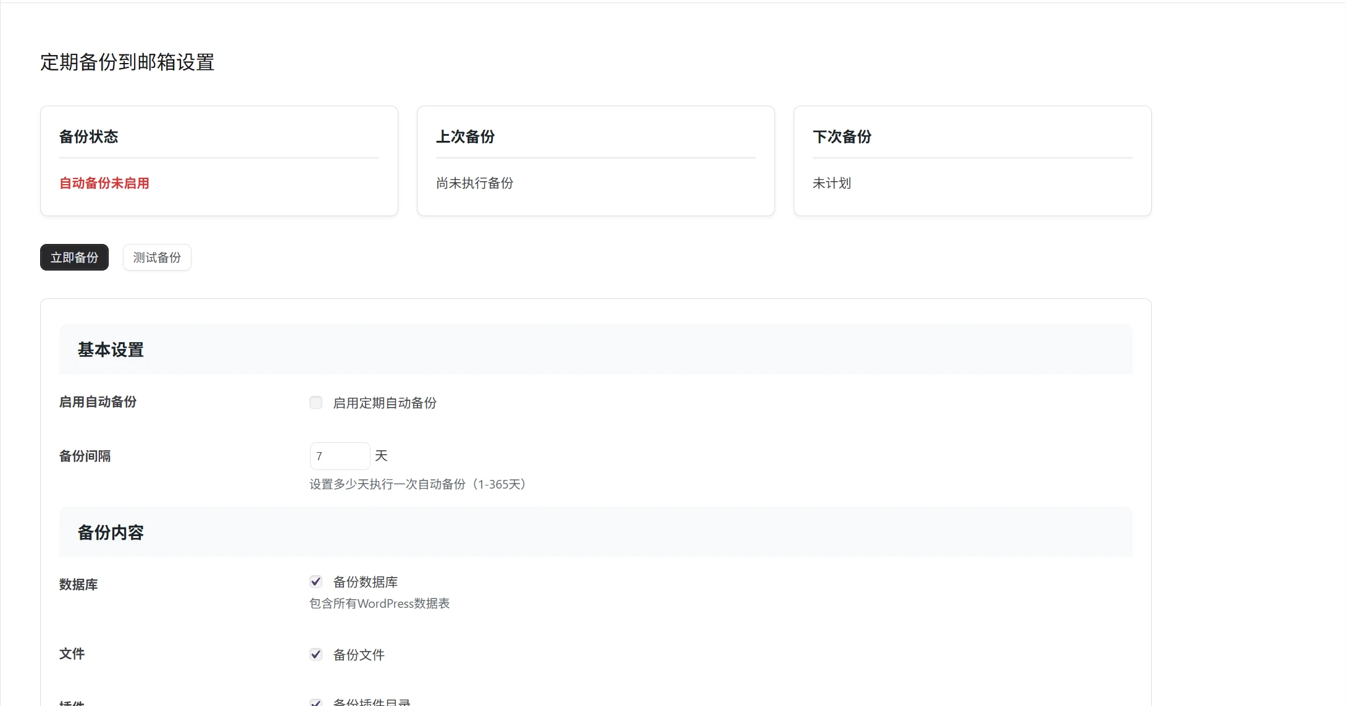Click the 尚未执行备份 text
Screen dimensions: 1347x706
click(474, 183)
